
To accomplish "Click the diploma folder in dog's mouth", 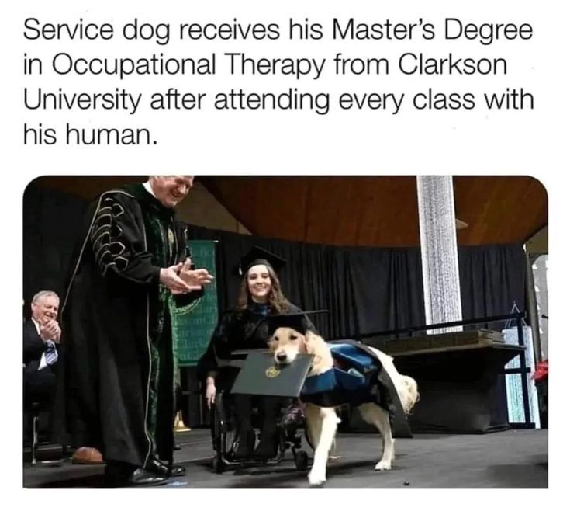I will 271,374.
